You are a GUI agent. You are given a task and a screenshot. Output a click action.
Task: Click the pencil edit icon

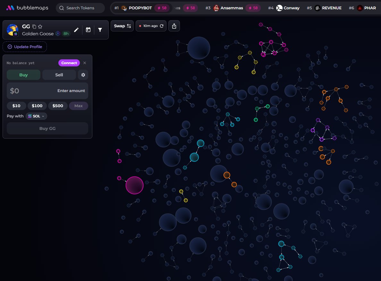[x=76, y=30]
